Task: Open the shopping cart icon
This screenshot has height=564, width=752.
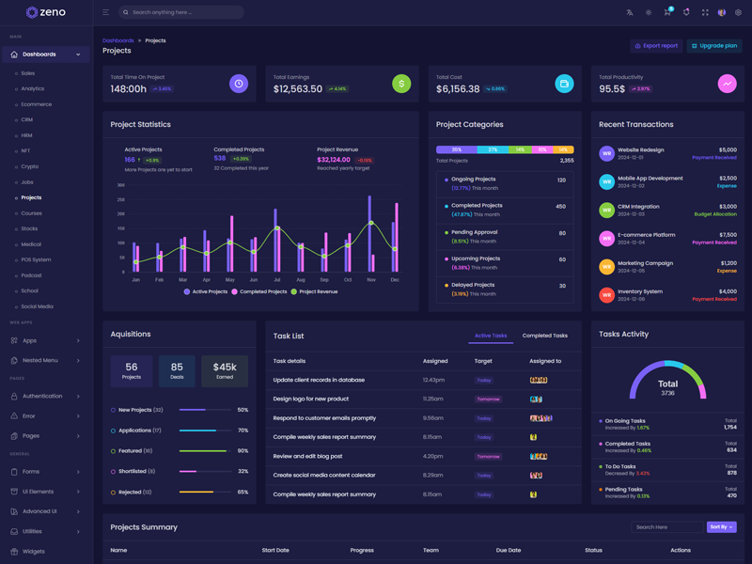Action: point(667,12)
